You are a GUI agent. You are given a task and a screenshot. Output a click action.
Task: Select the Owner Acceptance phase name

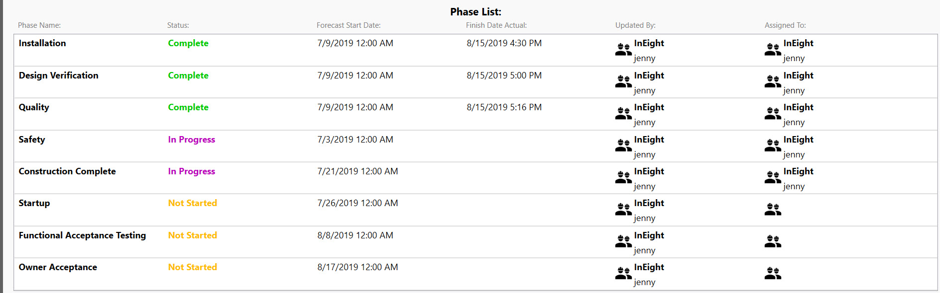(x=58, y=267)
